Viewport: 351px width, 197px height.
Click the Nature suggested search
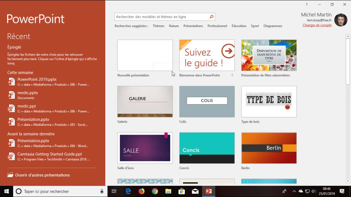point(174,26)
